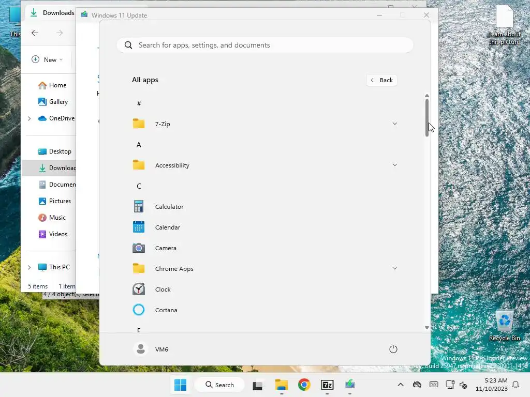Click the network status tray icon
Screen dimensions: 530x397
(x=450, y=385)
